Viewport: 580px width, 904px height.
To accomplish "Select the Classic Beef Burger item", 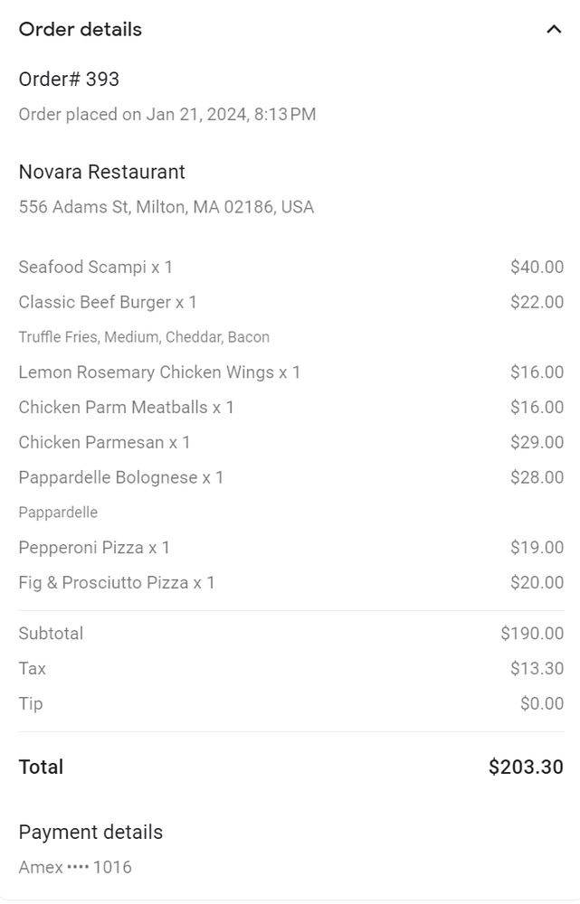I will 108,302.
